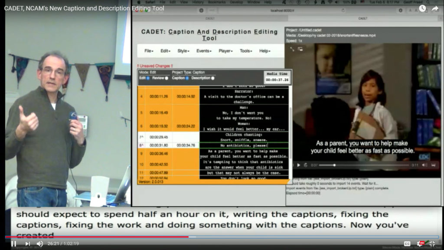The height and width of the screenshot is (250, 444).
Task: Select the Description project type radio
Action: 212,78
